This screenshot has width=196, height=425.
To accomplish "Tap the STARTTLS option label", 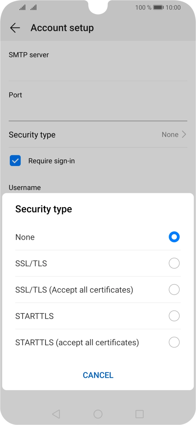I will pyautogui.click(x=35, y=316).
